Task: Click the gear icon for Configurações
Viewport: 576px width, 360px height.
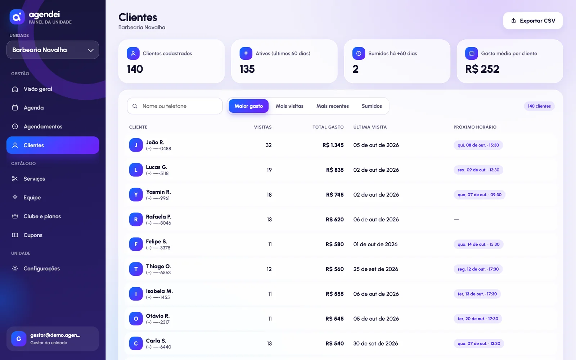Action: [15, 269]
